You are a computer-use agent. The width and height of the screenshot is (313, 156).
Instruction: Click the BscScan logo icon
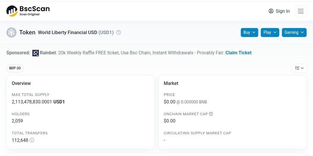point(12,11)
